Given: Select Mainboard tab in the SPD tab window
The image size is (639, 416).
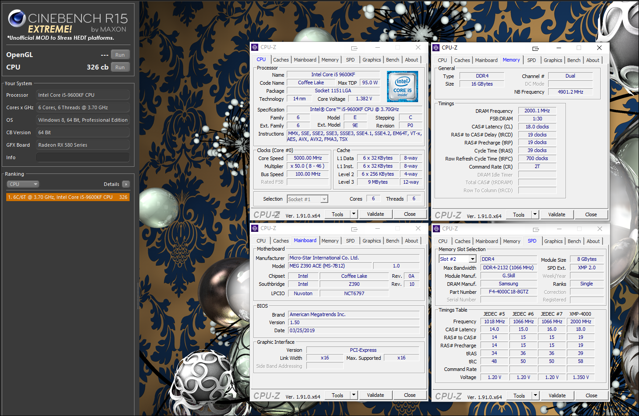Looking at the screenshot, I should [x=487, y=241].
